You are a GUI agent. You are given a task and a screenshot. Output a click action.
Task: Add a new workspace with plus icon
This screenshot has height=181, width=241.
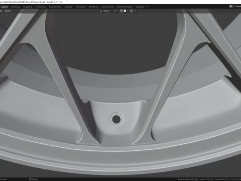[148, 7]
